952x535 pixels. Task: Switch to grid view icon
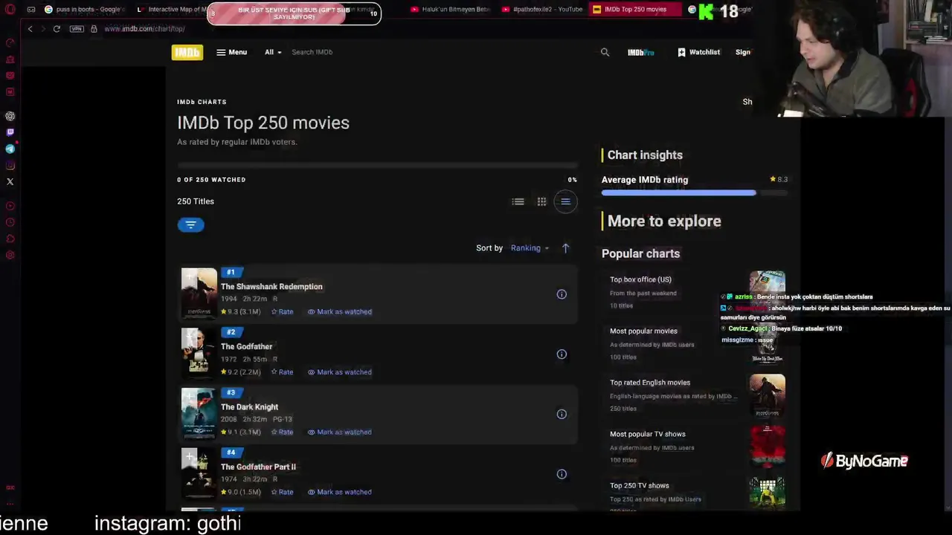tap(542, 201)
